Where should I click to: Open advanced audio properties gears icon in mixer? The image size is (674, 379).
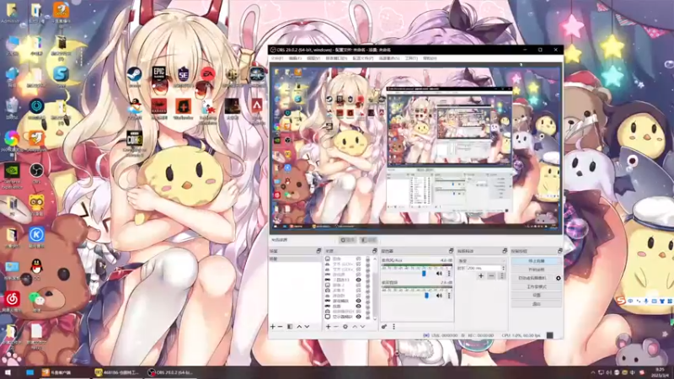[384, 327]
